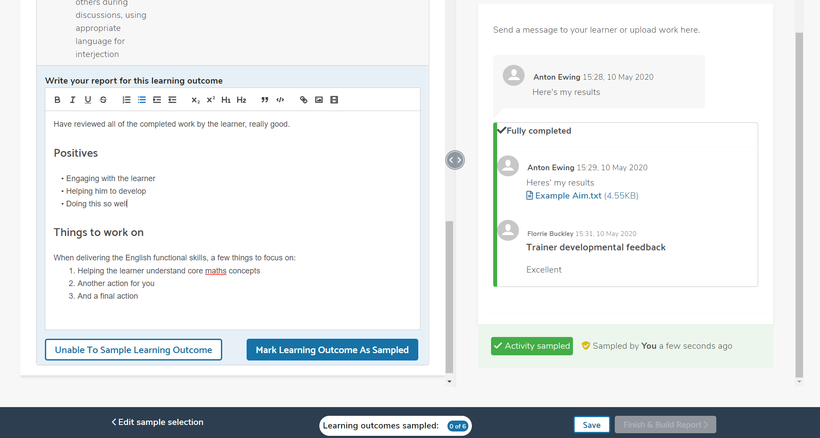Click list item And a final action
The width and height of the screenshot is (820, 438).
pos(108,296)
